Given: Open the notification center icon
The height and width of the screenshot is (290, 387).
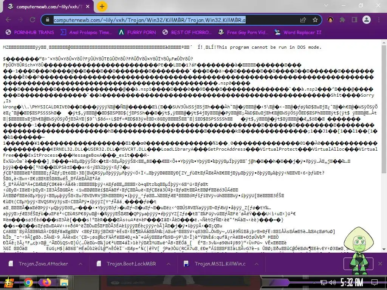Looking at the screenshot, I should coord(375,282).
